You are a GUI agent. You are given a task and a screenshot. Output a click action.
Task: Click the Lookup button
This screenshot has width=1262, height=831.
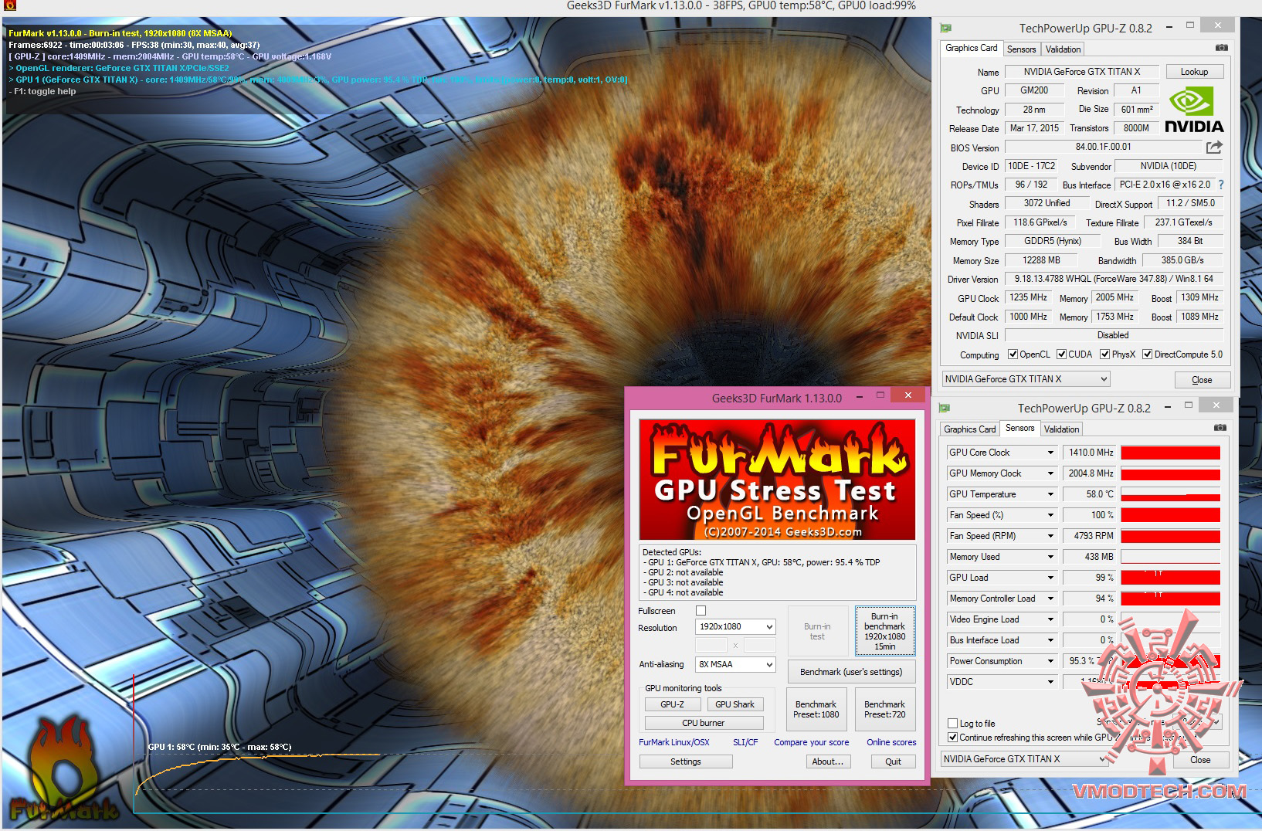click(x=1194, y=72)
